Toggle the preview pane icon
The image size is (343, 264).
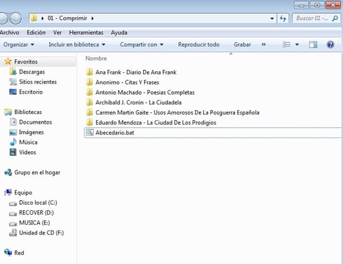[313, 44]
